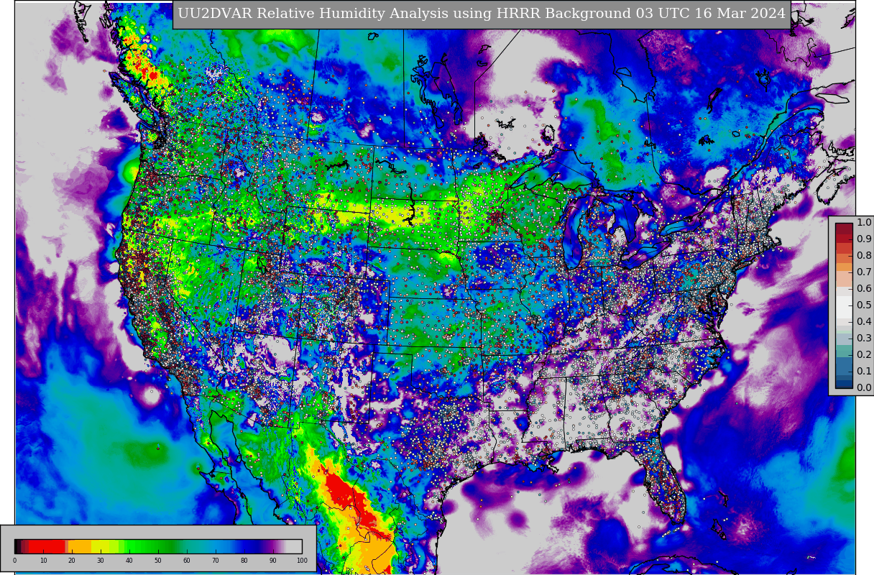The height and width of the screenshot is (575, 874).
Task: Pick the darkest red swatch on the right legend
Action: click(844, 229)
